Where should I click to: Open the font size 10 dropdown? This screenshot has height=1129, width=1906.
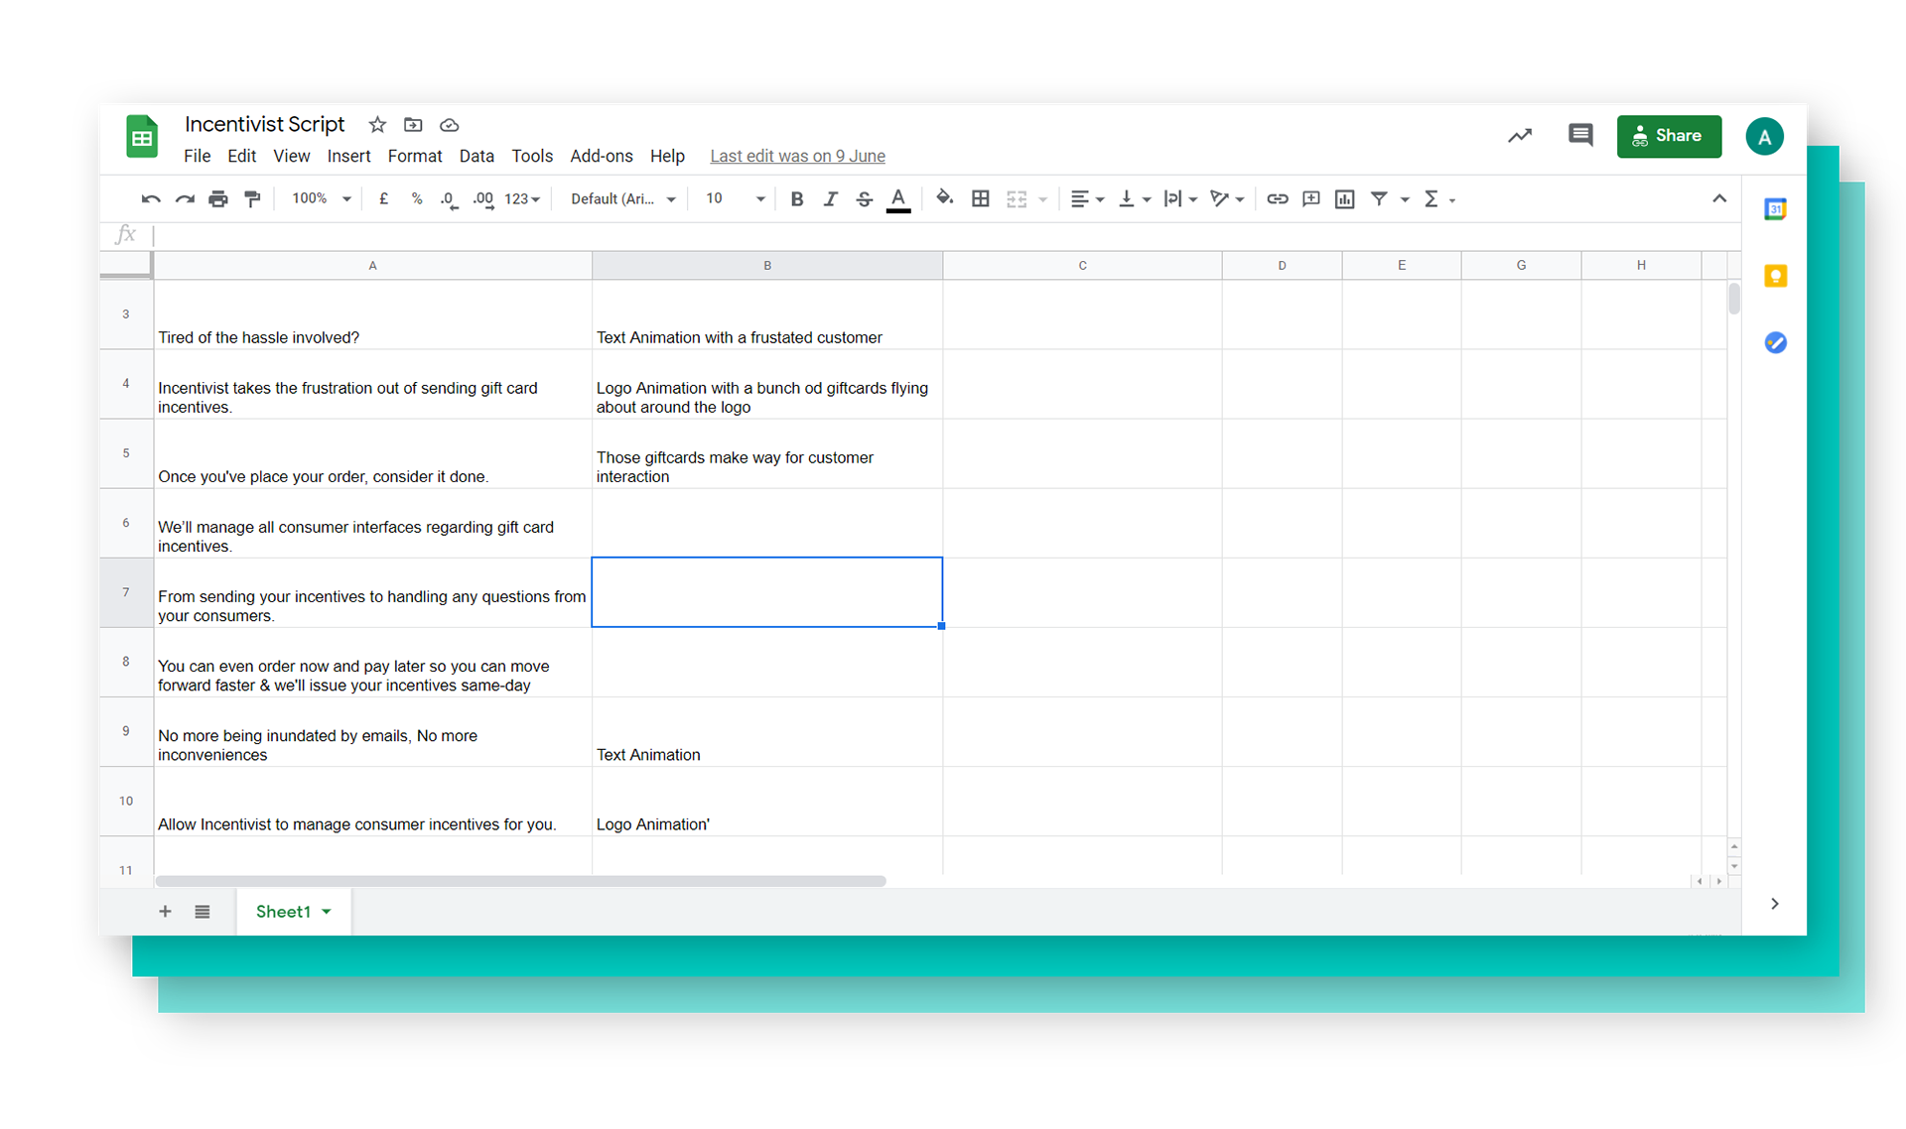(x=735, y=199)
